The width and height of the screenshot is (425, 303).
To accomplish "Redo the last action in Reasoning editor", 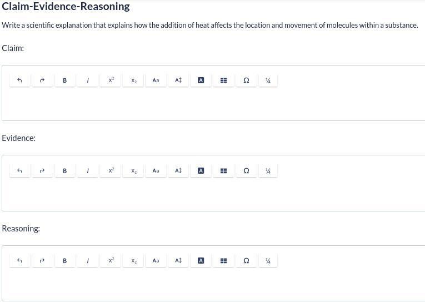I will (x=42, y=261).
